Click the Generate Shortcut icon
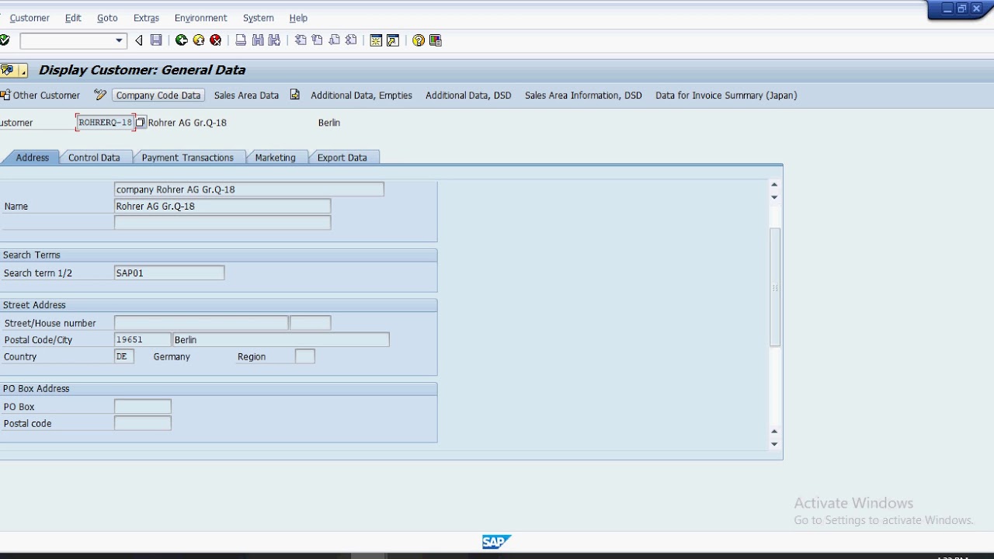This screenshot has width=994, height=559. pyautogui.click(x=393, y=40)
